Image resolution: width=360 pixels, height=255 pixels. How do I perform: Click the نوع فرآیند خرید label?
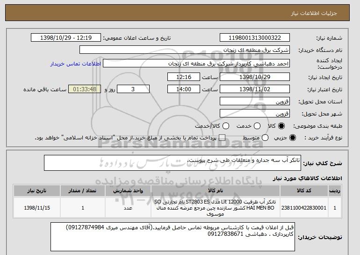(x=323, y=138)
